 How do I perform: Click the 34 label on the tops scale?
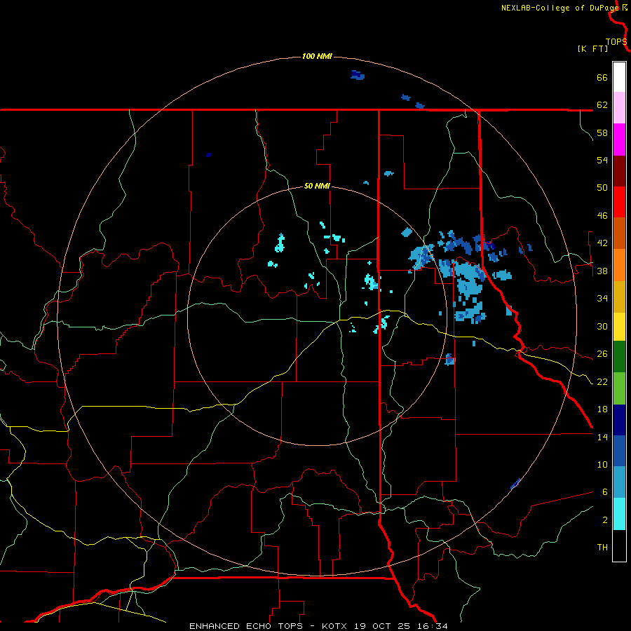click(x=602, y=299)
